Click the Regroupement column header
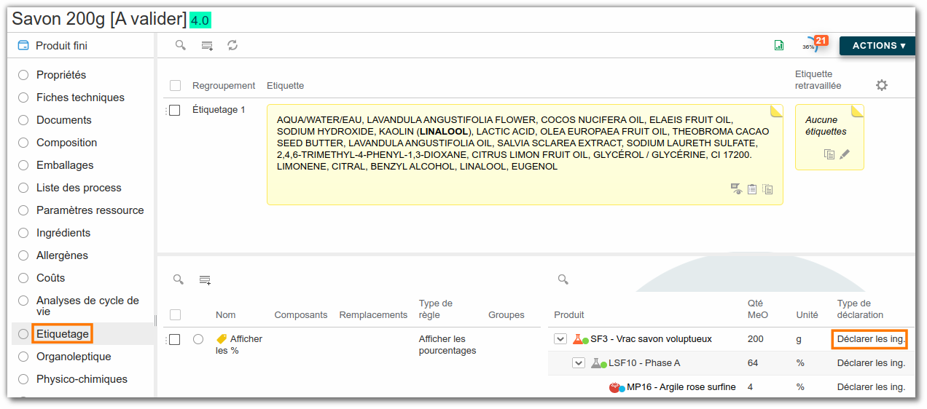This screenshot has width=927, height=409. click(224, 86)
